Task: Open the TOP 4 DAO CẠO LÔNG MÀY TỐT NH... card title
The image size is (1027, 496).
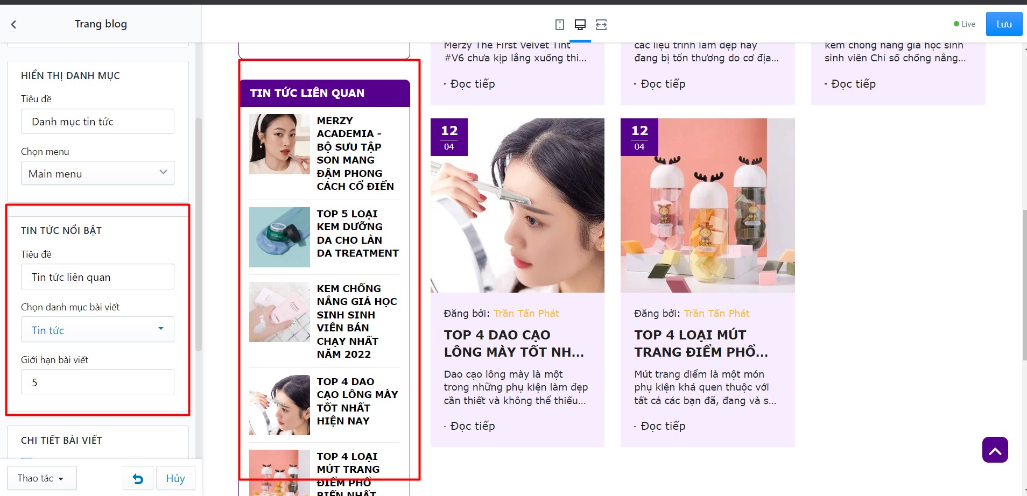Action: coord(514,343)
